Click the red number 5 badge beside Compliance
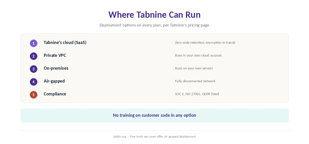The height and width of the screenshot is (144, 309). (x=33, y=95)
